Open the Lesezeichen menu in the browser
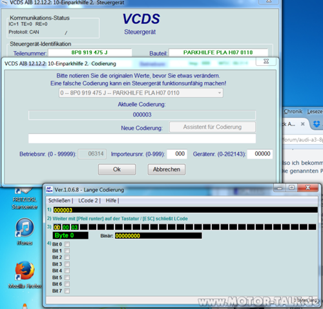 [x=315, y=111]
